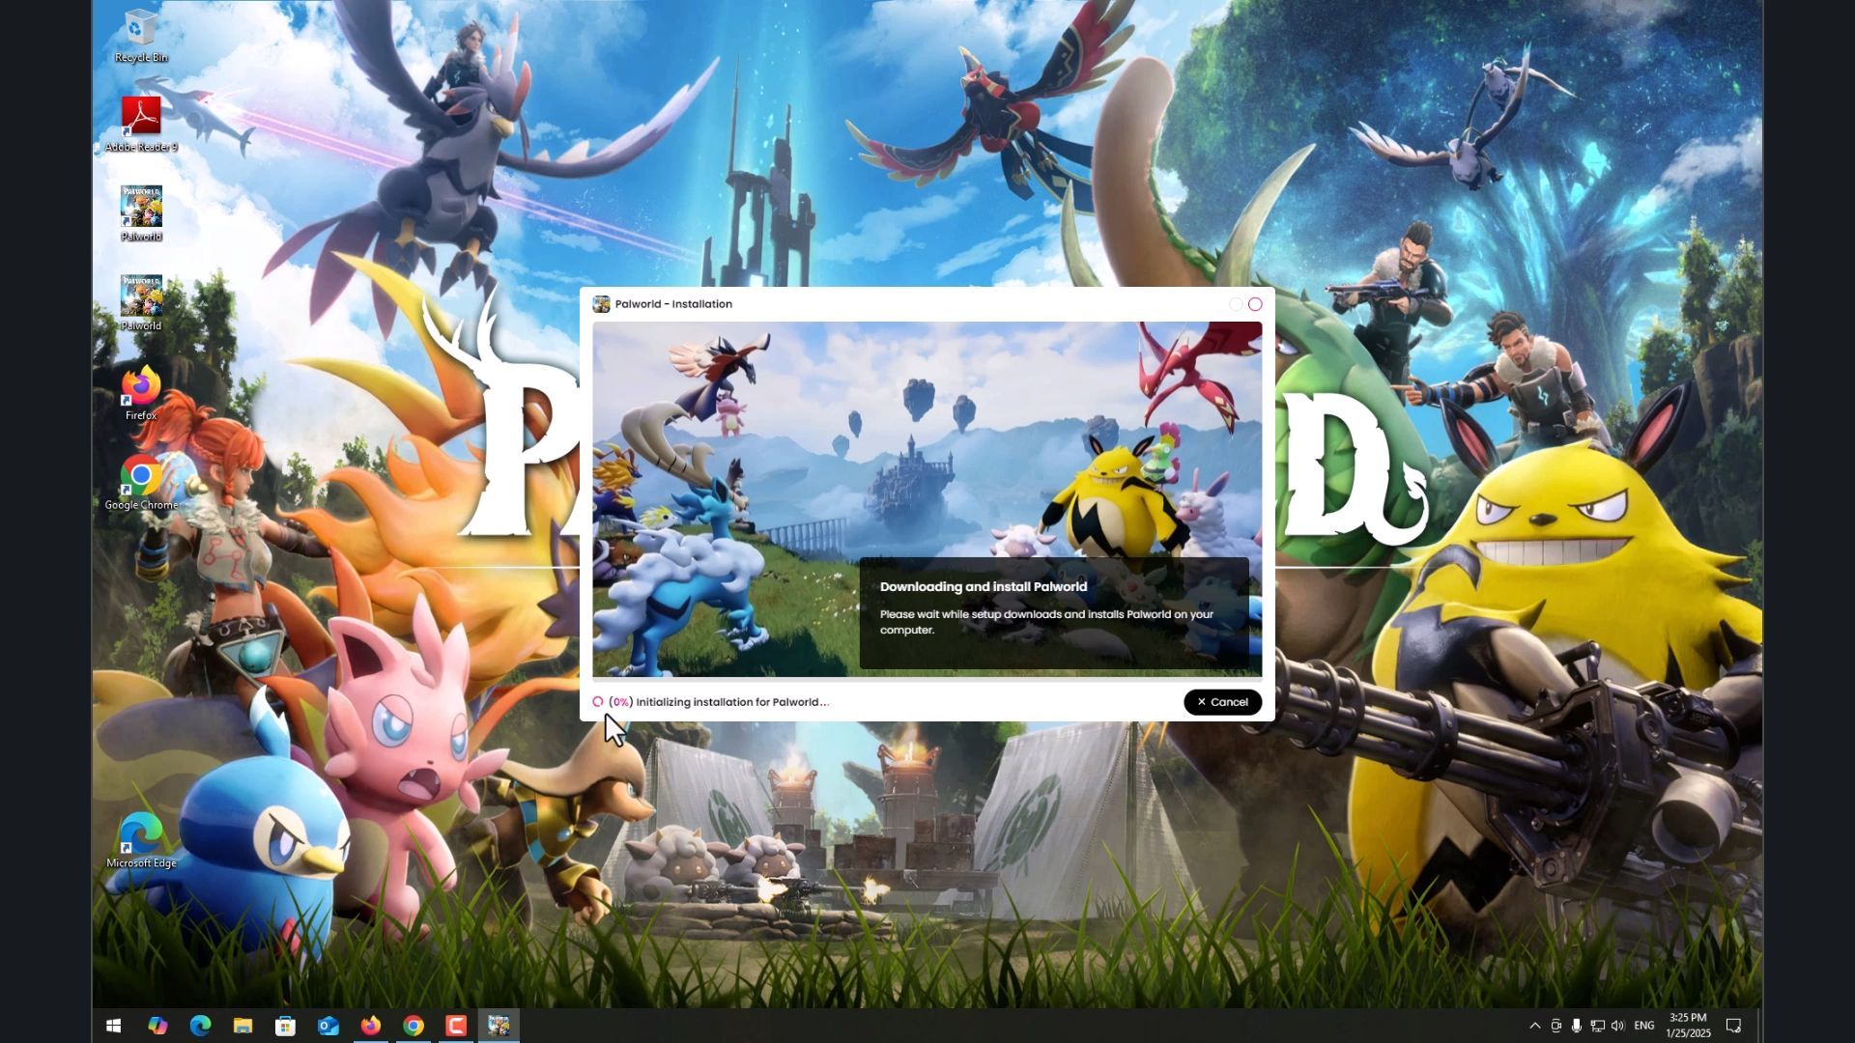Click the Palworld installer title bar icon
Viewport: 1855px width, 1043px height.
[x=601, y=304]
